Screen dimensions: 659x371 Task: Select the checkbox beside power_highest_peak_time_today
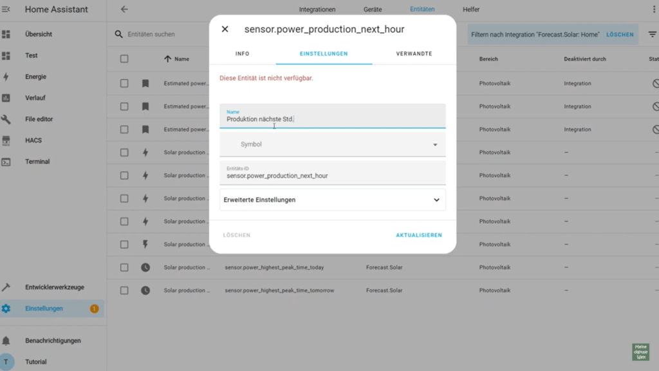[124, 267]
